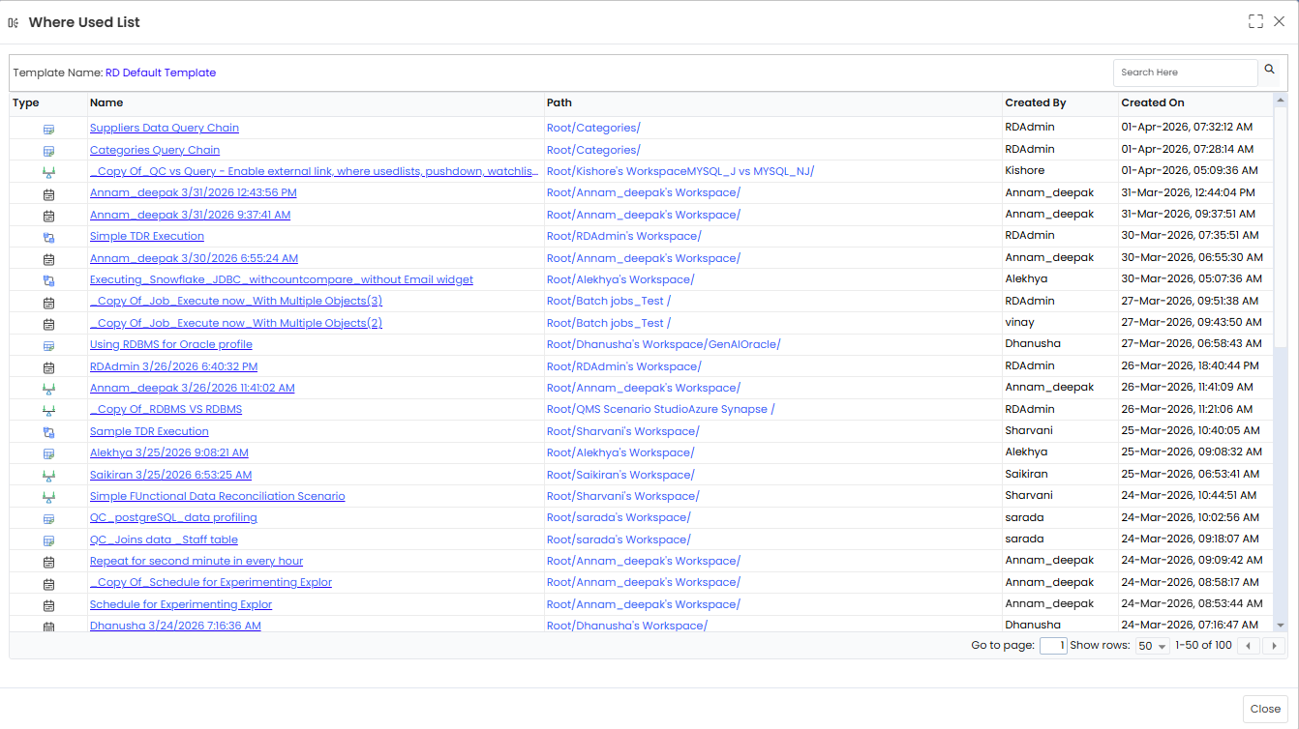The height and width of the screenshot is (729, 1299).
Task: Click the type icon in Kishore's row
Action: click(x=48, y=172)
